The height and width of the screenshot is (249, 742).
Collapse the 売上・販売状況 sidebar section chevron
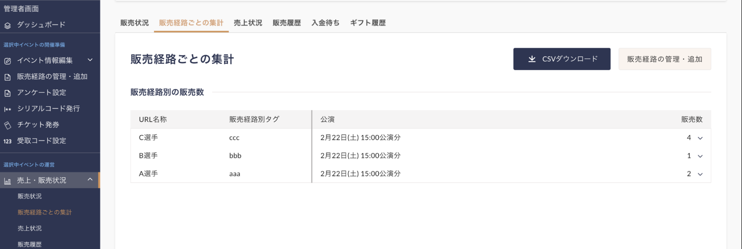click(90, 179)
